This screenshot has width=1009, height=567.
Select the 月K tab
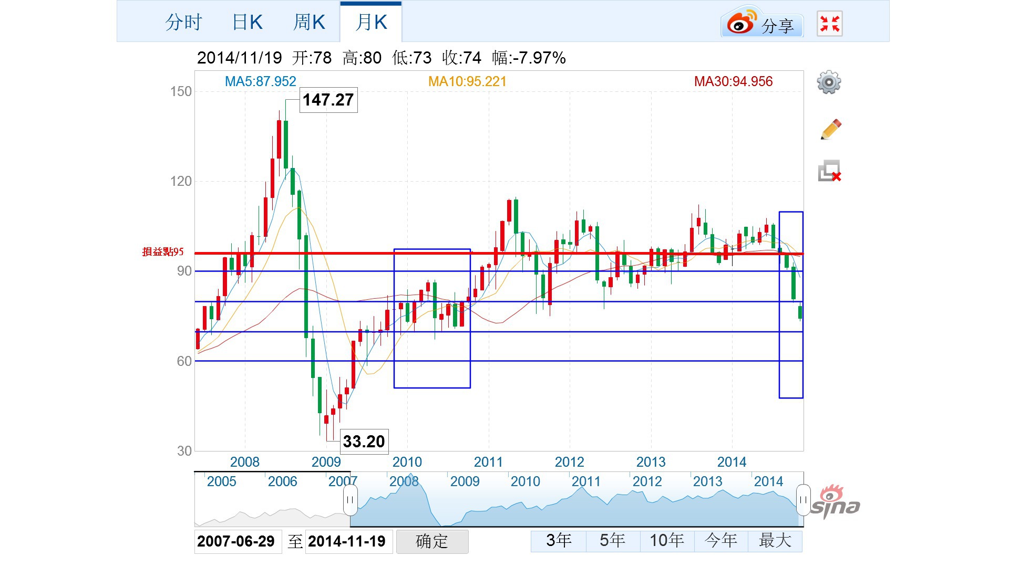[x=371, y=22]
